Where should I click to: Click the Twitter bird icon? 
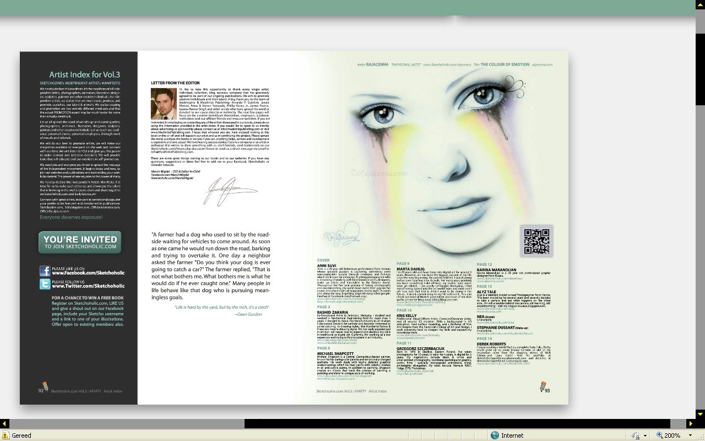coord(45,284)
